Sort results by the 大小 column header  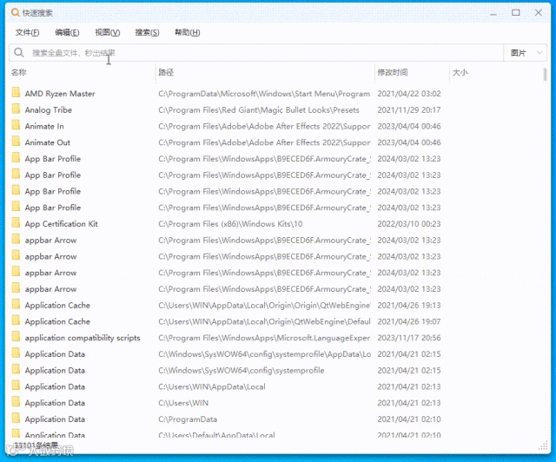[x=460, y=72]
